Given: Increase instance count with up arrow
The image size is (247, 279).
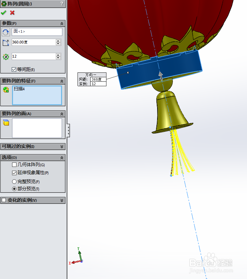Looking at the screenshot, I should (x=58, y=55).
